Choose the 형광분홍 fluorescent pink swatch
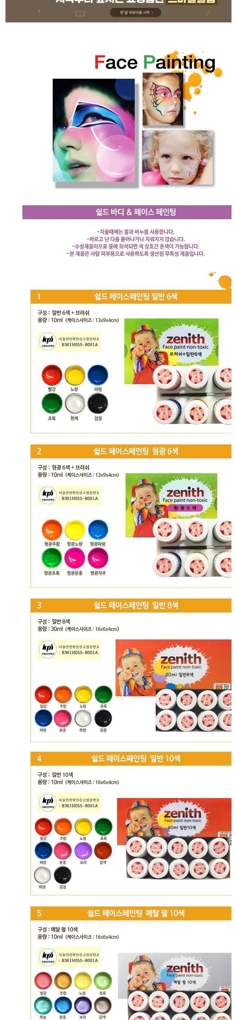 pos(75,558)
